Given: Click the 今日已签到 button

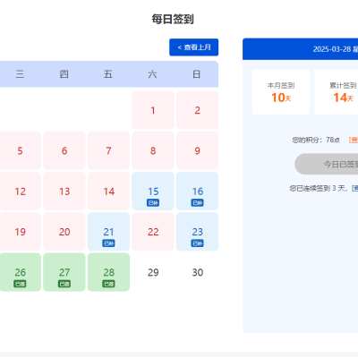Looking at the screenshot, I should click(327, 164).
